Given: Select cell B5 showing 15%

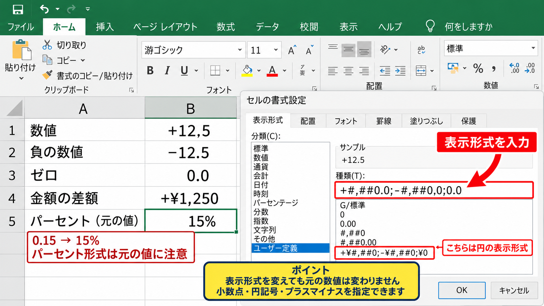Looking at the screenshot, I should coord(191,221).
